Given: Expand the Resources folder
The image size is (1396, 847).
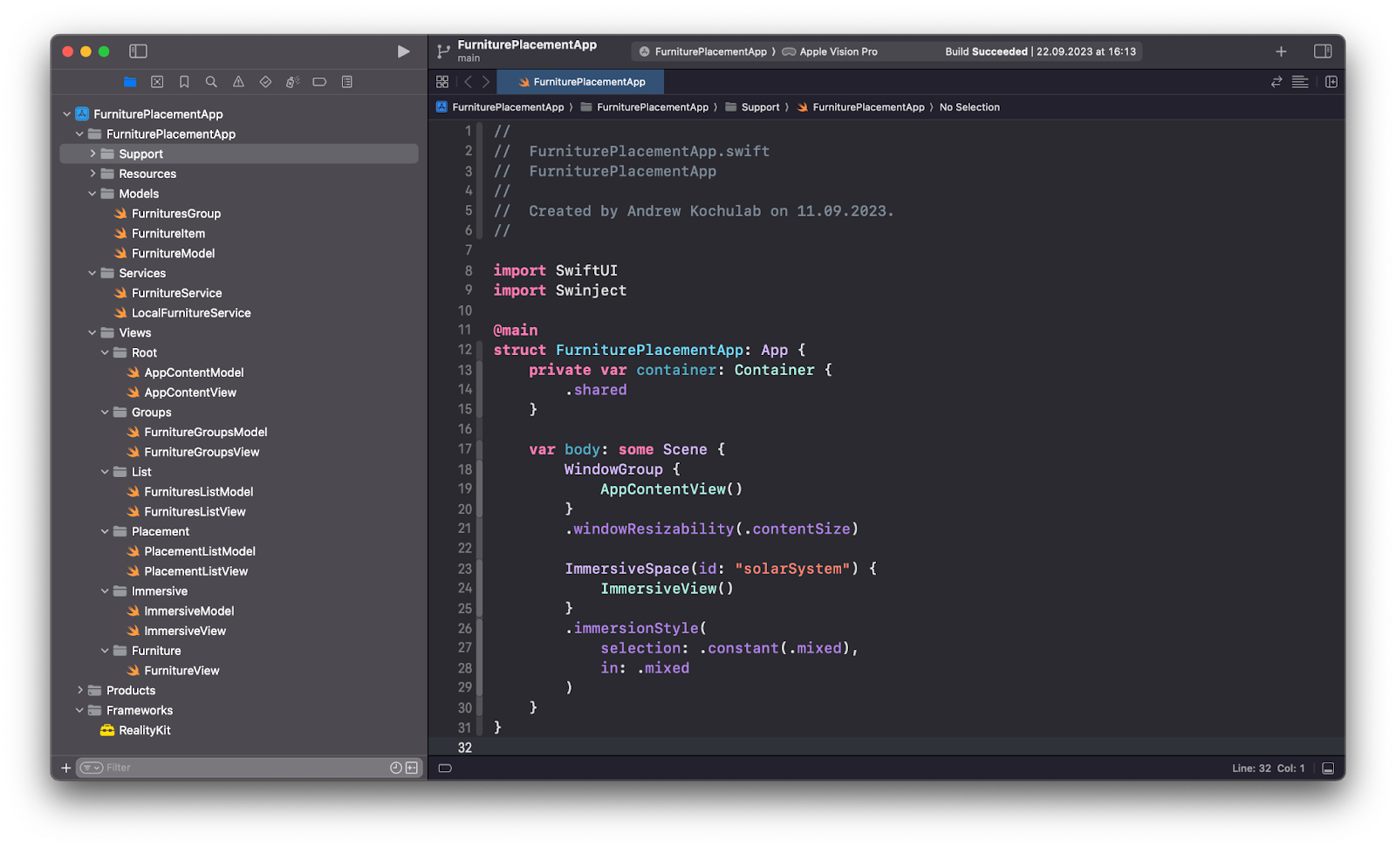Looking at the screenshot, I should 92,174.
